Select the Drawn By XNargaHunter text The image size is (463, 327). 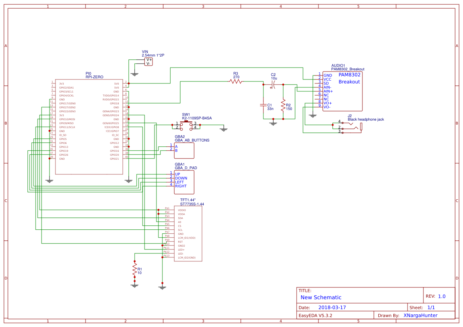(420, 316)
